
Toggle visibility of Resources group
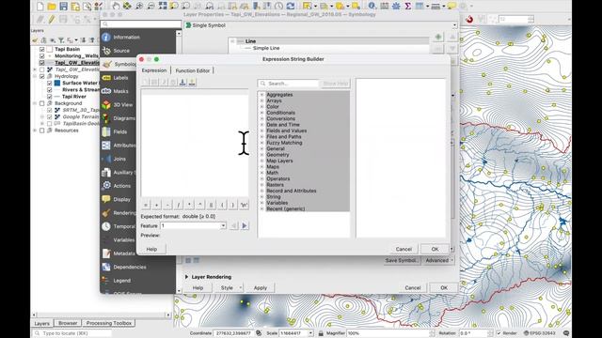pyautogui.click(x=41, y=131)
